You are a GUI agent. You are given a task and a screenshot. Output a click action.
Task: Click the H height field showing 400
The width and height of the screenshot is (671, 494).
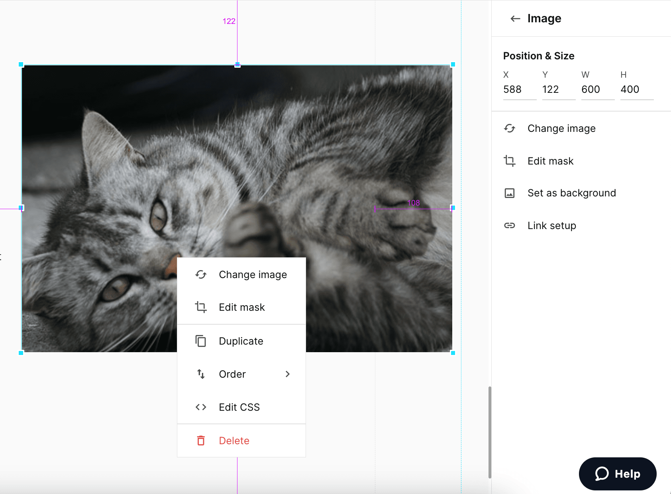[637, 90]
